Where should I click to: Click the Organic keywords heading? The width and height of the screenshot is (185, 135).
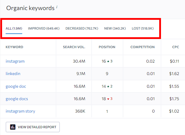[x=30, y=8]
